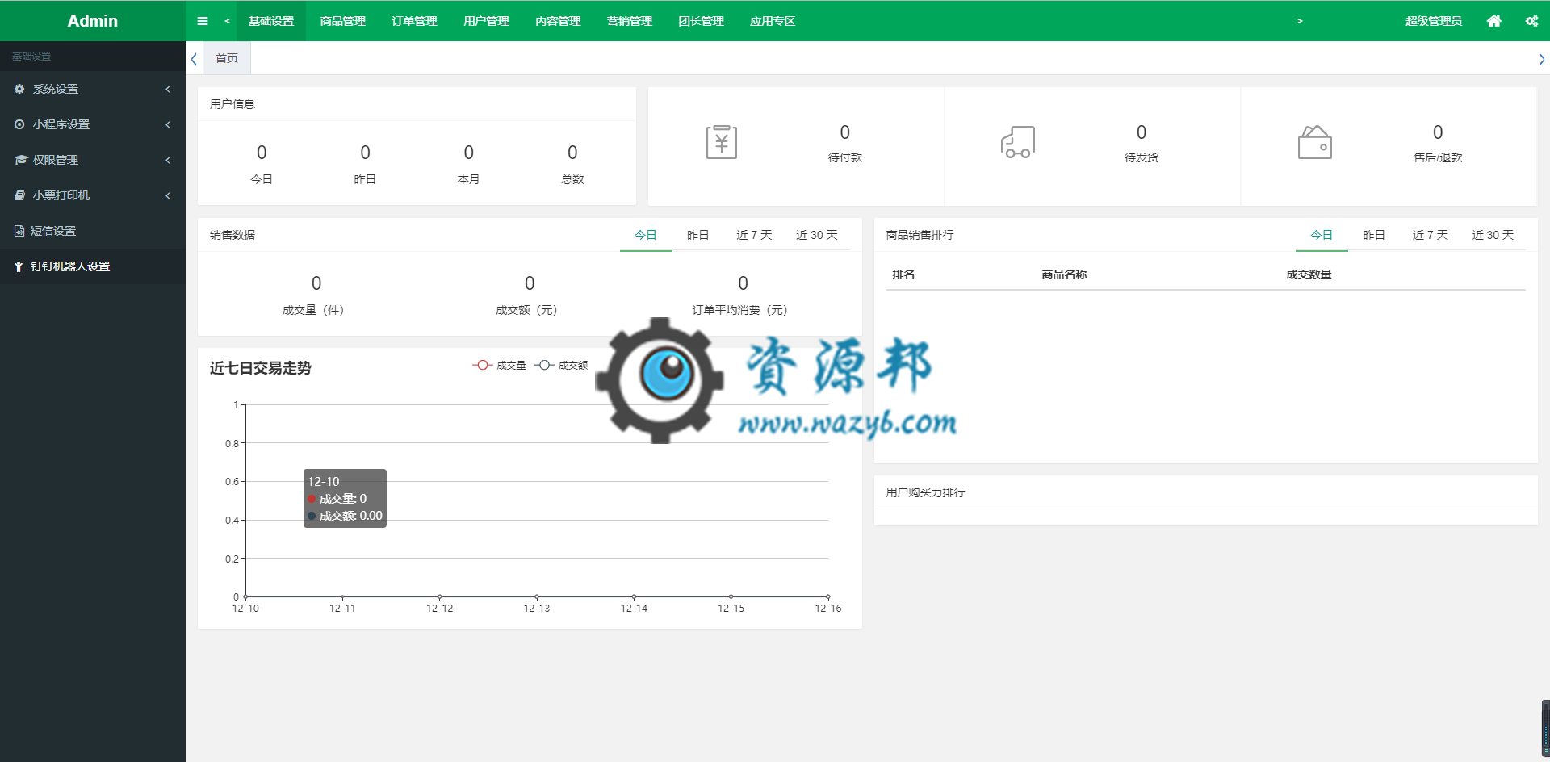Click the printer icon beside 小票打印机
Screen dimensions: 1550x762
pyautogui.click(x=19, y=195)
